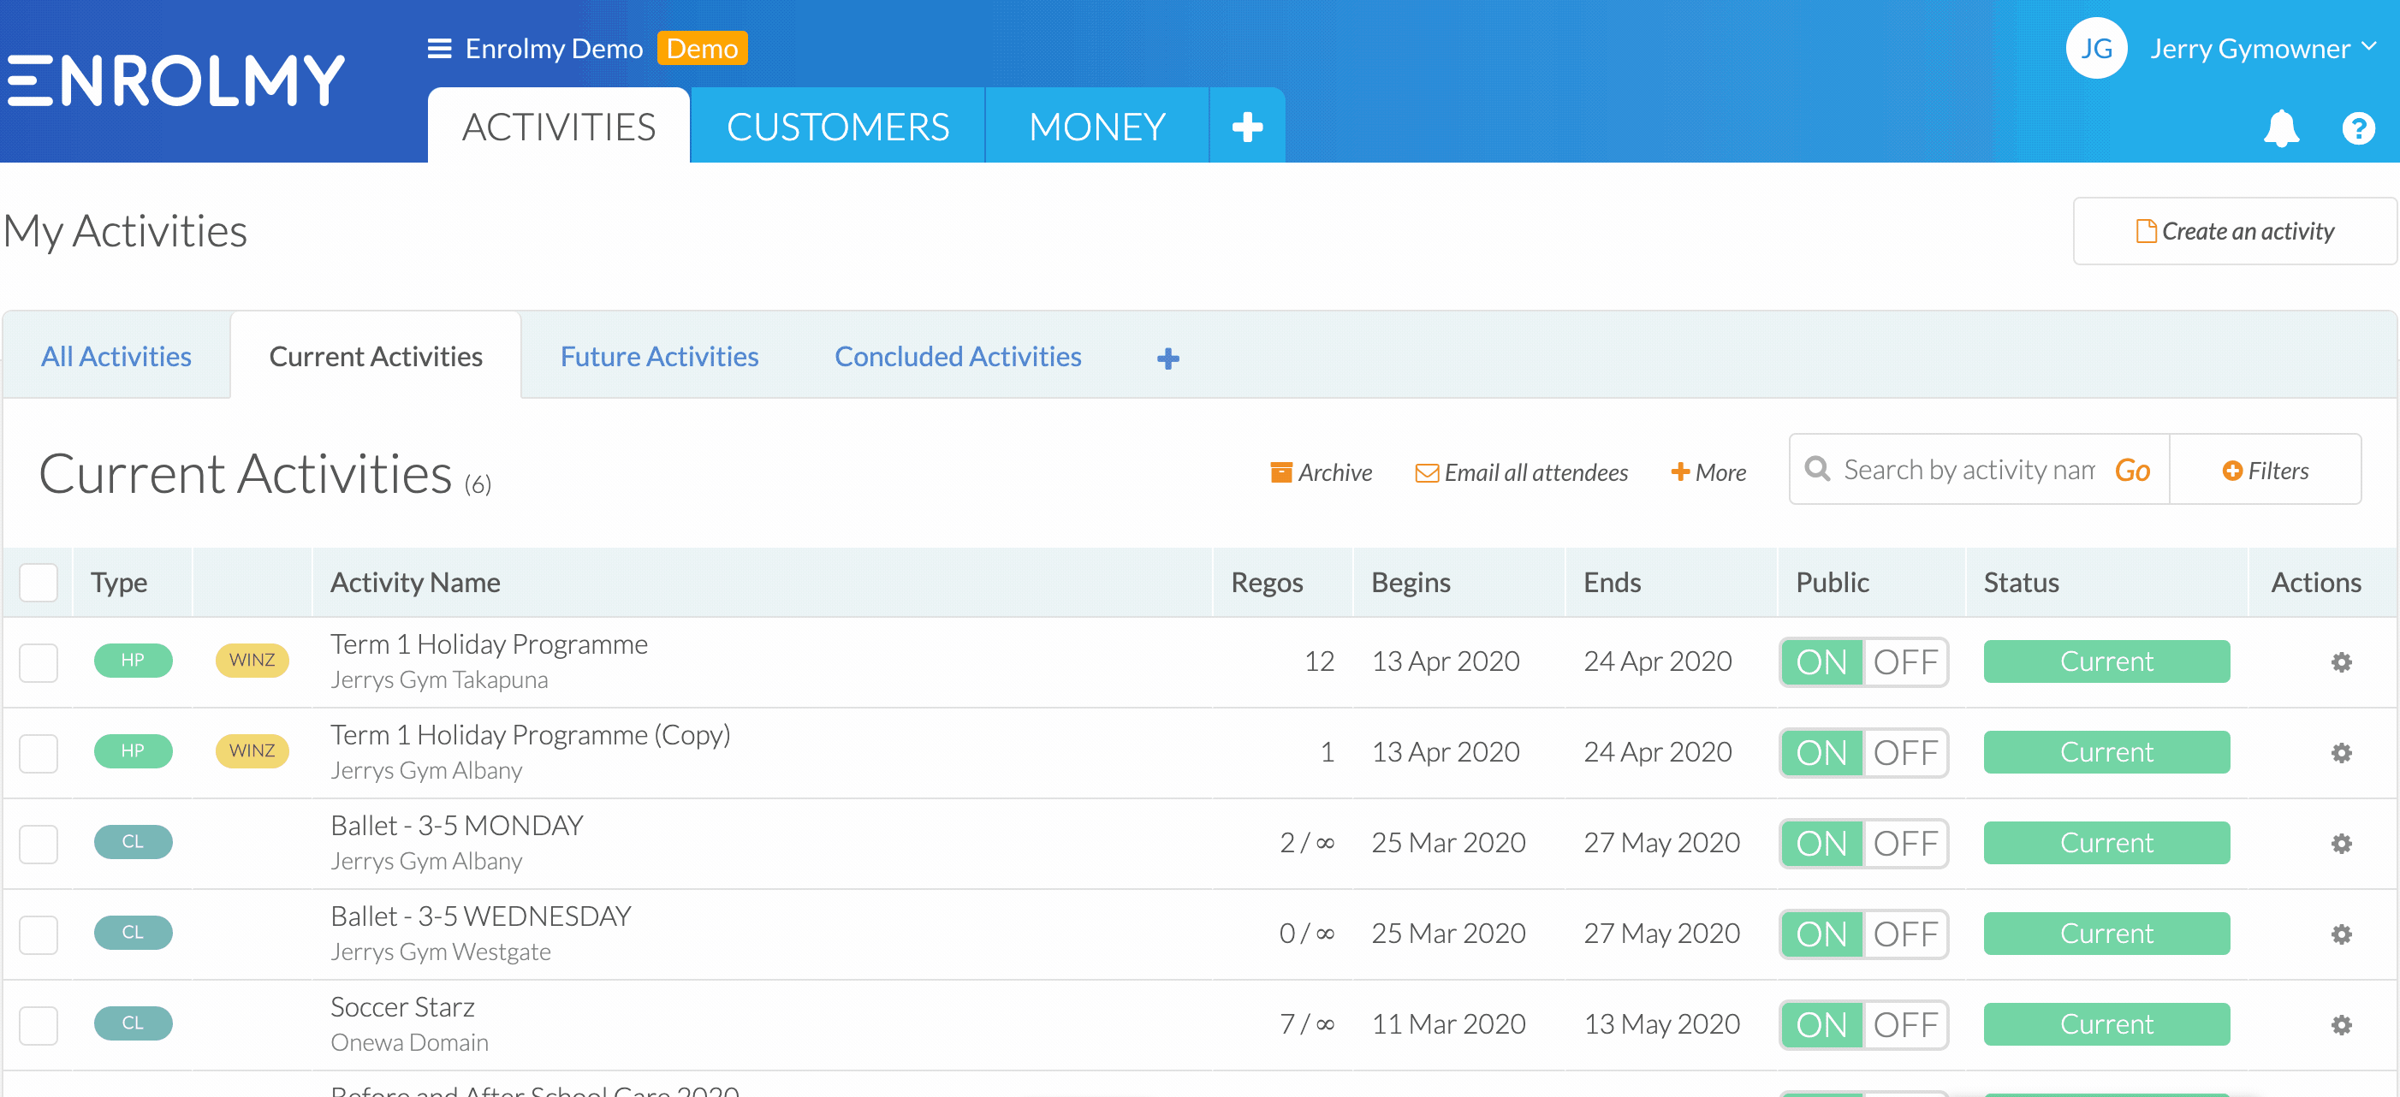
Task: Open gear actions for Ballet - 3-5 MONDAY
Action: coord(2340,844)
